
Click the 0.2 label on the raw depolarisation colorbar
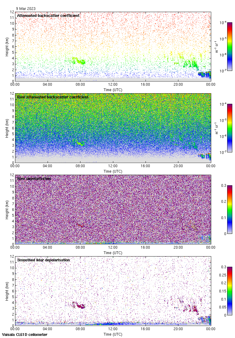click(x=224, y=202)
